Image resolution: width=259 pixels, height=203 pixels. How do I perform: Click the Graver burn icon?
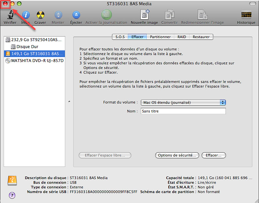40,15
